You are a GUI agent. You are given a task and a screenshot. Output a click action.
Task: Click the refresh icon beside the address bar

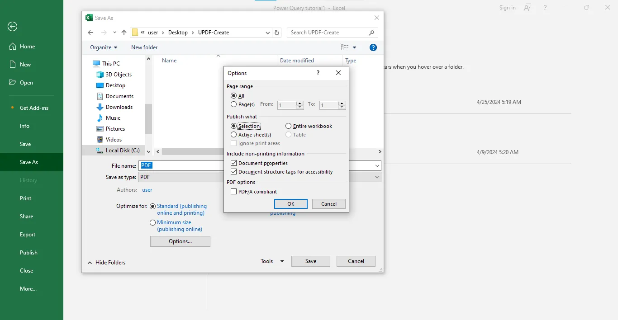277,32
